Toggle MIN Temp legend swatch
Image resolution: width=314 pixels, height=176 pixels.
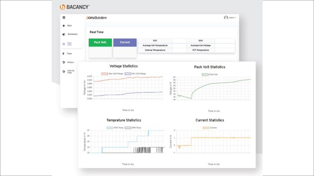(128, 128)
